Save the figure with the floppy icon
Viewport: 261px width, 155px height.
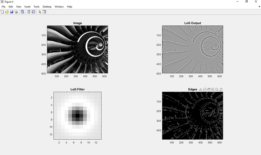click(x=12, y=12)
